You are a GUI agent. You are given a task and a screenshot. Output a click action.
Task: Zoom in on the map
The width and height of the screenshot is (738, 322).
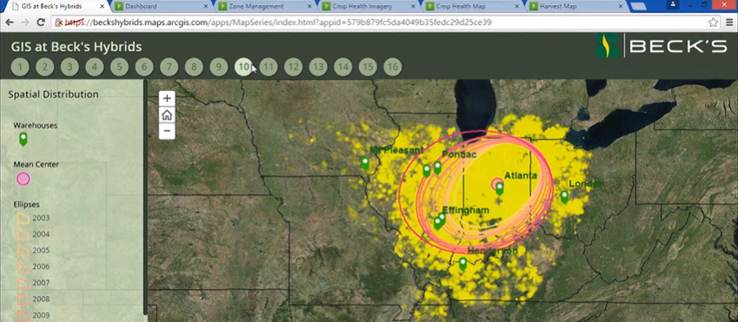(x=167, y=99)
